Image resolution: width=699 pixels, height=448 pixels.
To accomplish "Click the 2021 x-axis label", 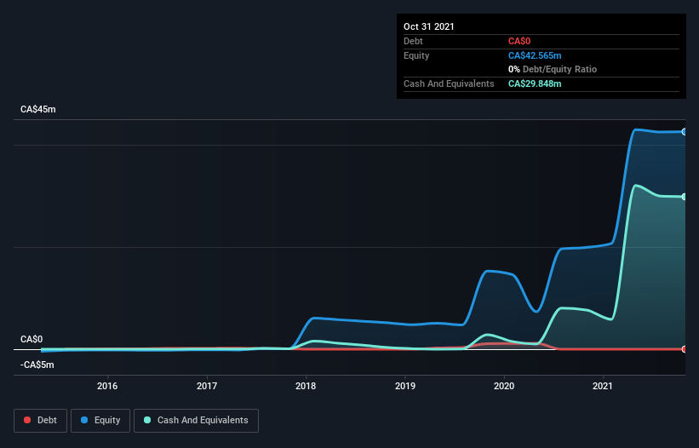I will point(603,386).
